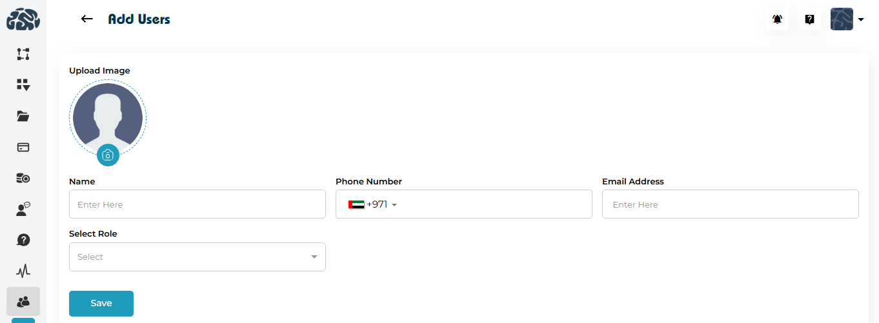879x323 pixels.
Task: Open the coins and storage icon in sidebar
Action: coord(23,178)
